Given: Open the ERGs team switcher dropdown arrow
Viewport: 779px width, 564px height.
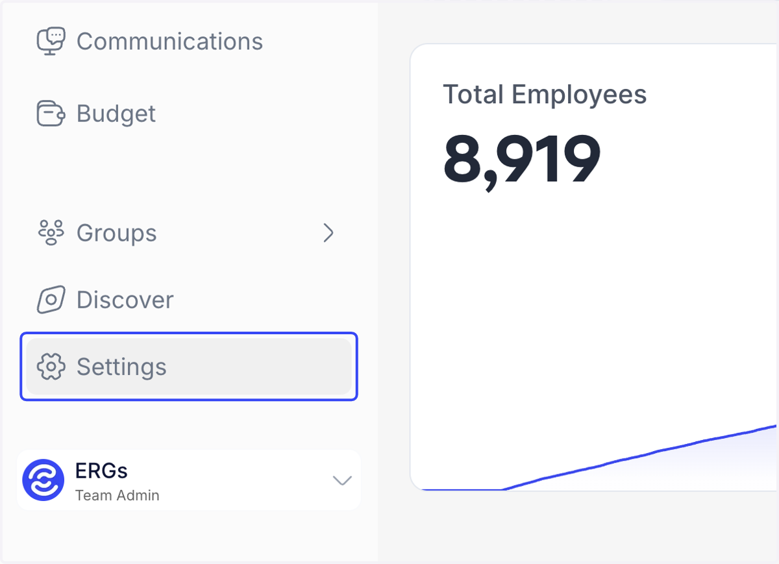Looking at the screenshot, I should pos(342,480).
